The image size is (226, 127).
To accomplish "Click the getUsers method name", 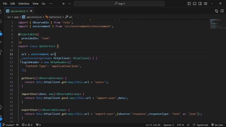I will pos(28,78).
